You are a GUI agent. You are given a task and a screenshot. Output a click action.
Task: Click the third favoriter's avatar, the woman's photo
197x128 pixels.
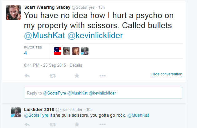click(76, 51)
